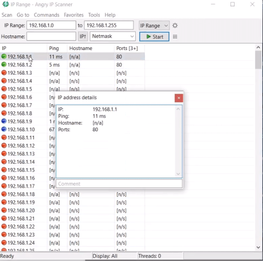
Task: Click the red status icon of 192.168.1.15
Action: click(4, 170)
